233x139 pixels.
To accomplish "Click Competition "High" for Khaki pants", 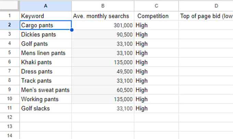I will [x=156, y=62].
